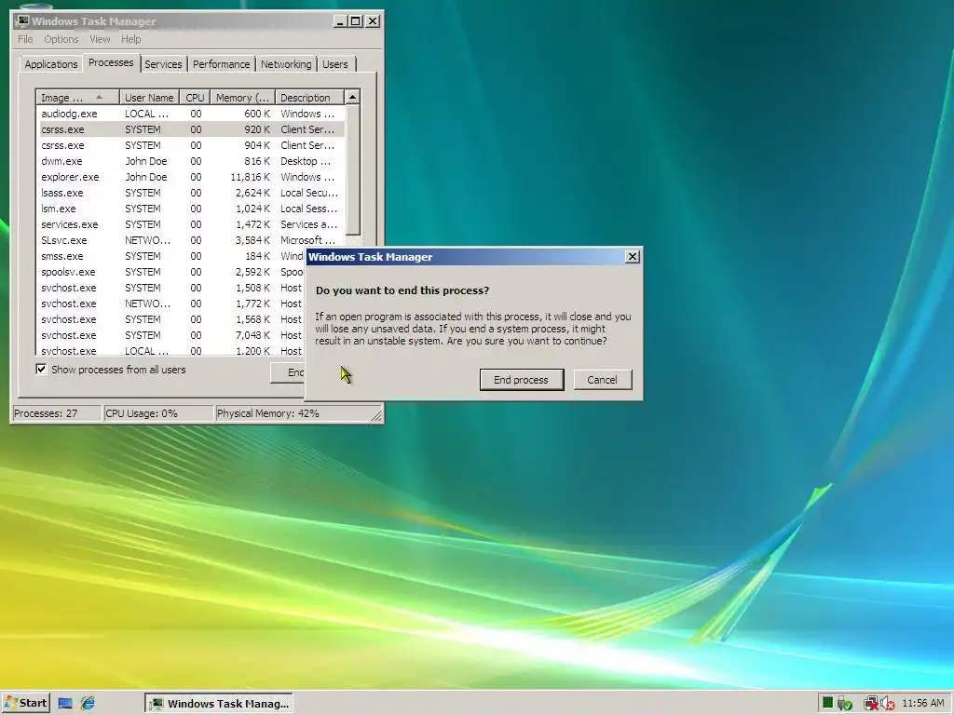Click the green CPU meter tray icon
This screenshot has height=715, width=954.
coord(827,703)
